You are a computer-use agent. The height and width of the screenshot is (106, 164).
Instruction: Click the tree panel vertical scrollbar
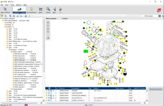click(44, 46)
